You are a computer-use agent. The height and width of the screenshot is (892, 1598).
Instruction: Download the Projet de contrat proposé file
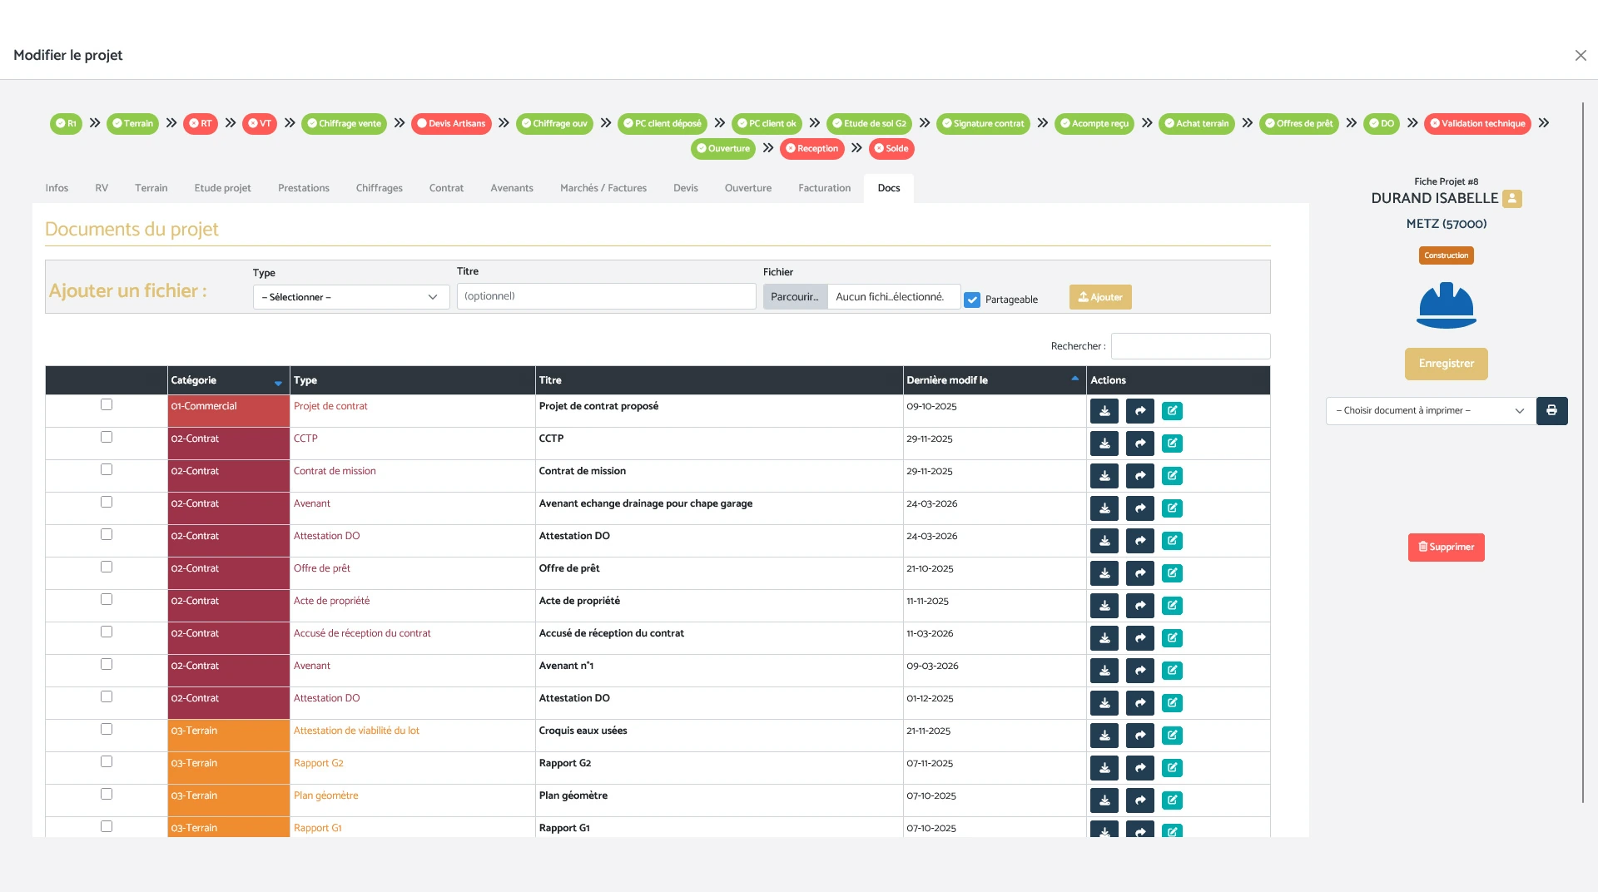tap(1104, 411)
